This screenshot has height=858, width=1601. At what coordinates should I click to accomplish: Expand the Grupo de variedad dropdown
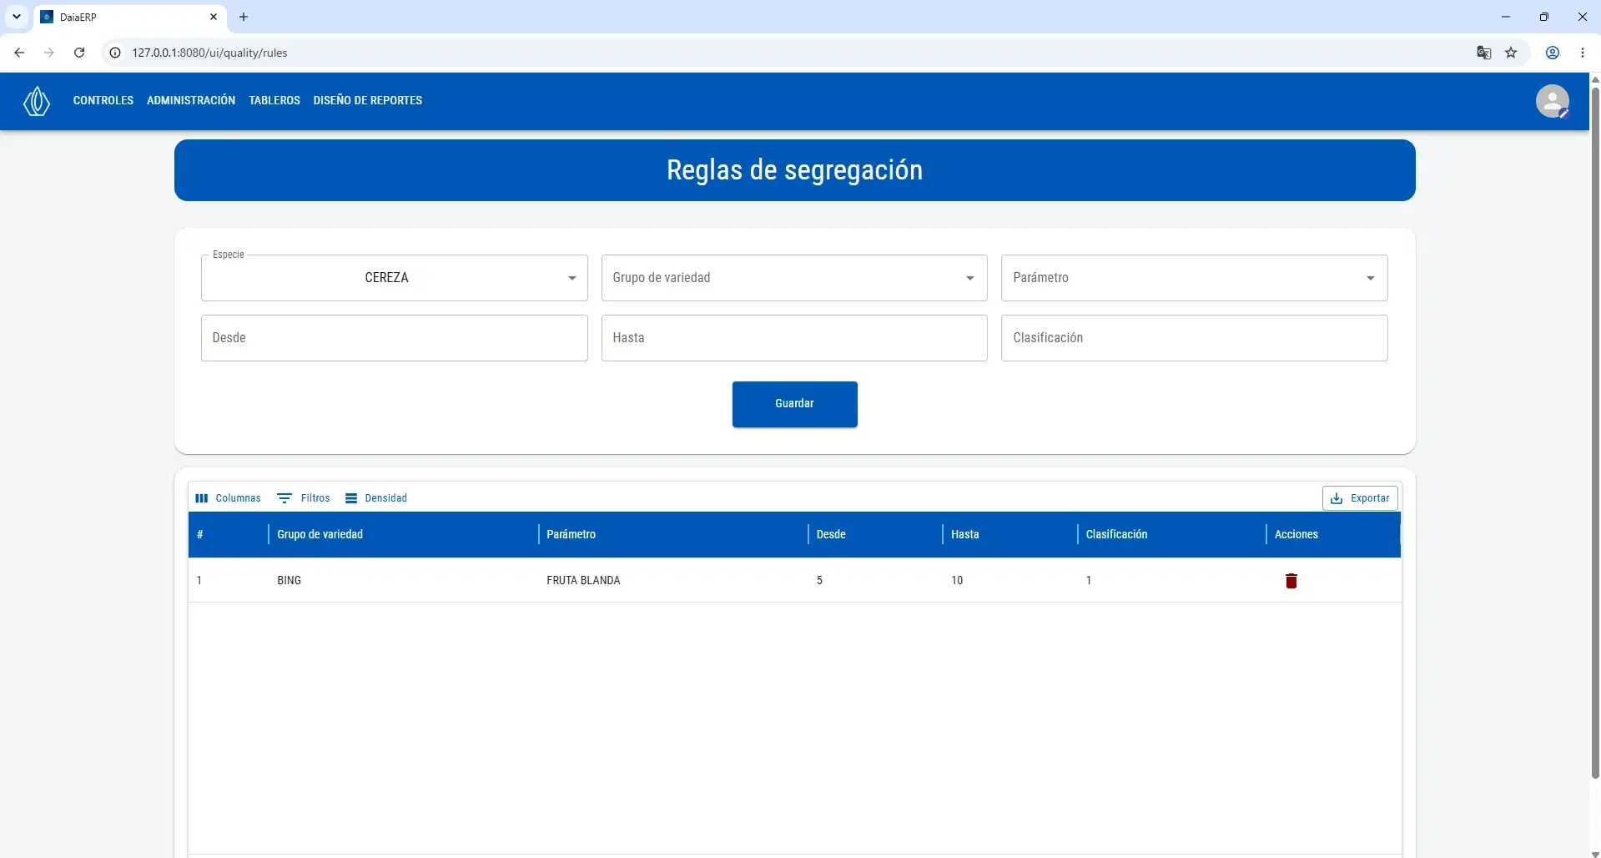(794, 278)
